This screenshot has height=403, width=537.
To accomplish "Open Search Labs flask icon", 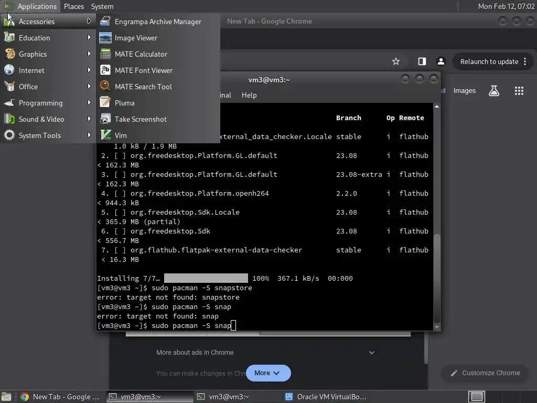I will [494, 90].
